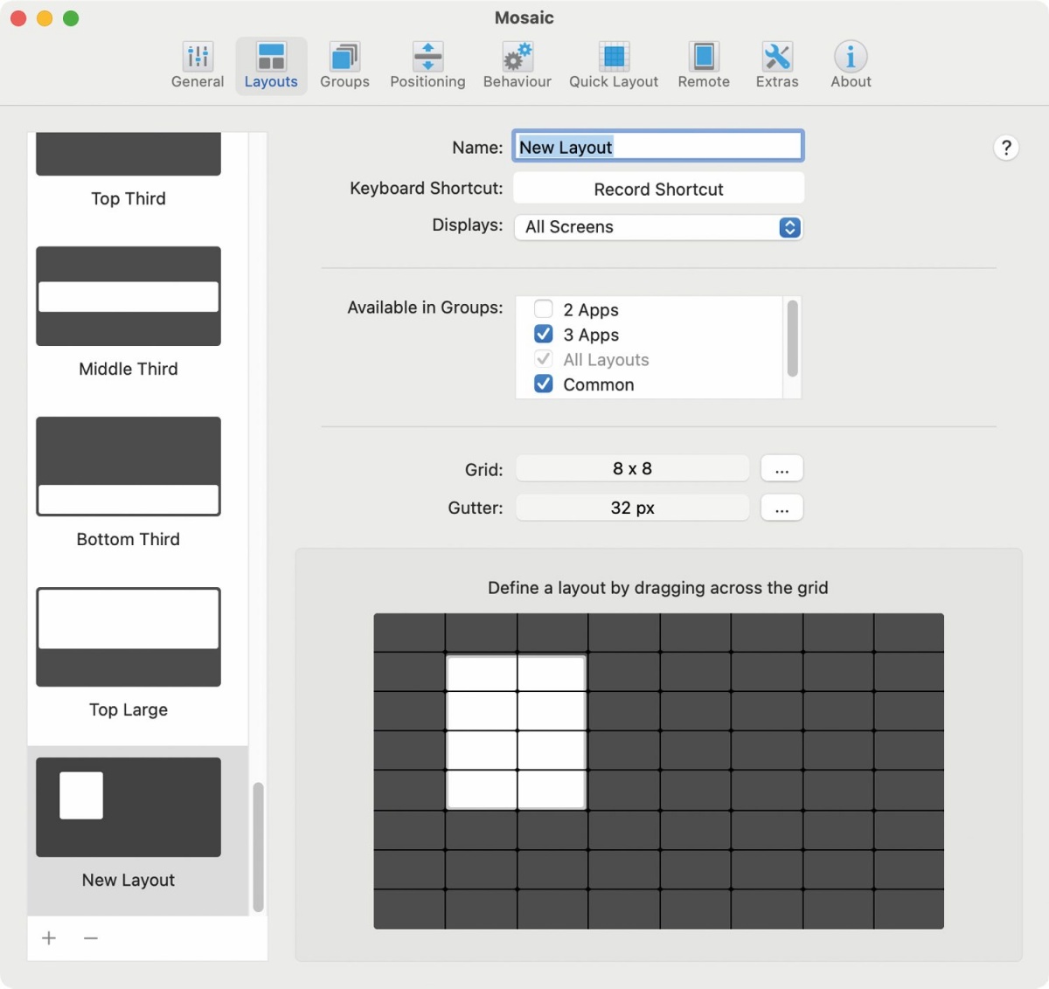Enable the 2 Apps group checkbox
The height and width of the screenshot is (989, 1049).
[x=544, y=308]
